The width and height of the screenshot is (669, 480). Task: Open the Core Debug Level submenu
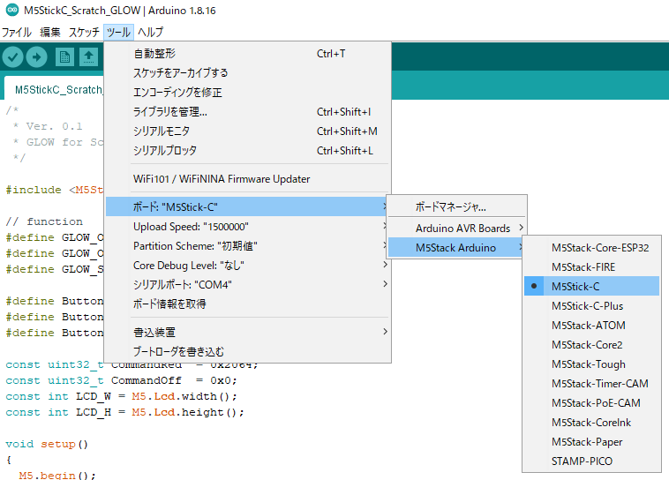point(248,266)
